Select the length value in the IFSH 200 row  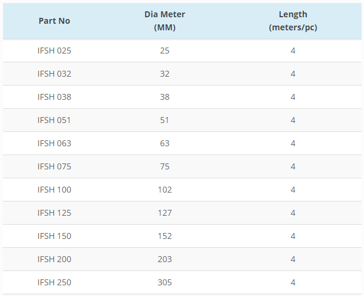coord(293,259)
